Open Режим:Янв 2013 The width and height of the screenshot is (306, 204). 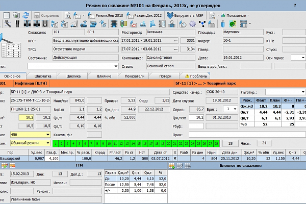pos(106,15)
